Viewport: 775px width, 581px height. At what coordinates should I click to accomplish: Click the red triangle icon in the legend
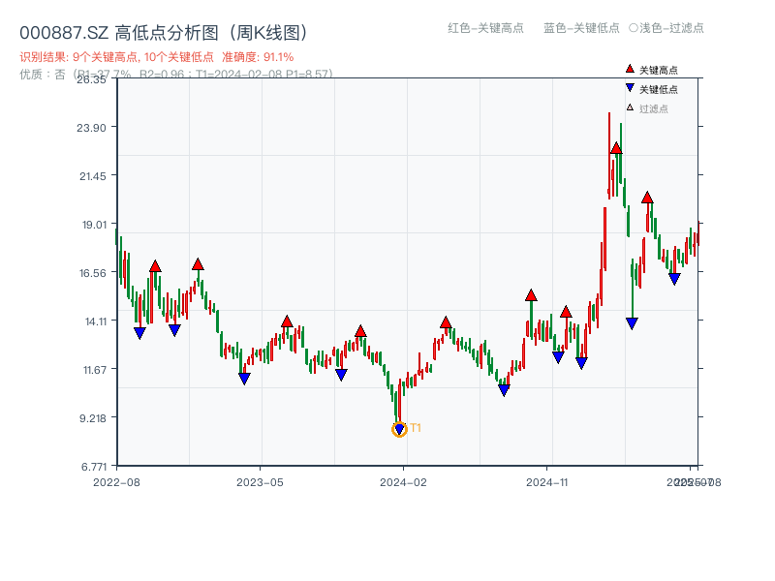click(630, 69)
